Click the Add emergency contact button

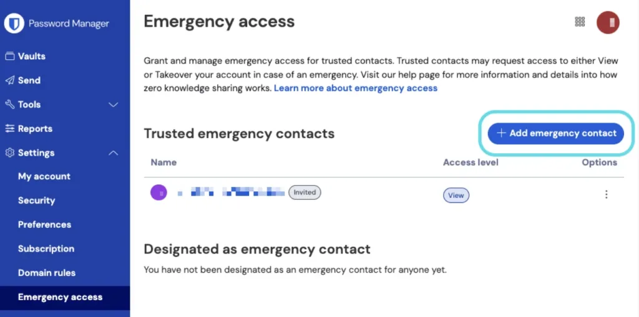(556, 133)
